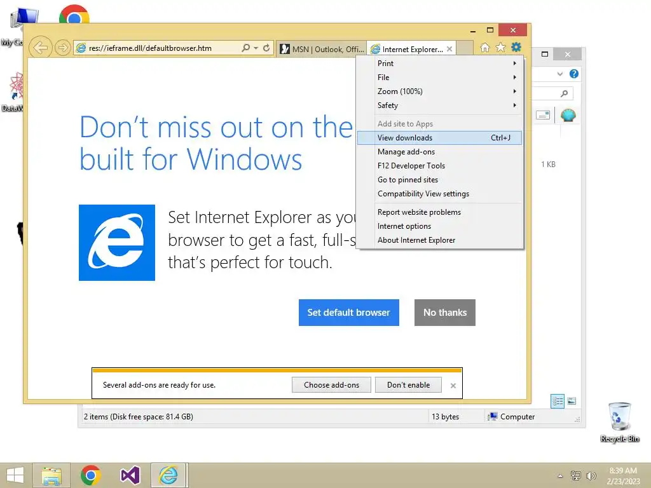Viewport: 651px width, 488px height.
Task: Click the Internet Explorer taskbar icon
Action: (169, 475)
